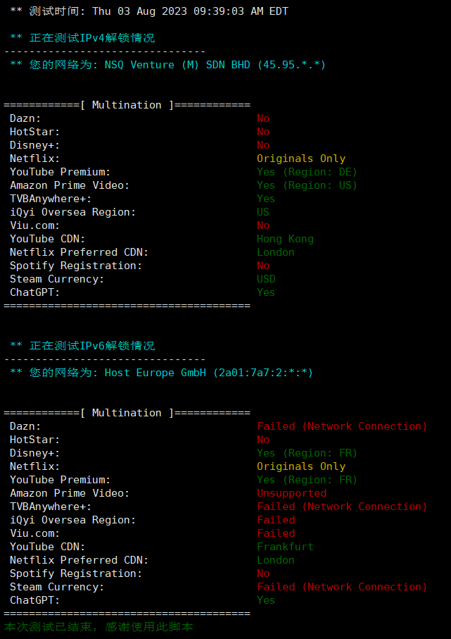This screenshot has width=451, height=639.
Task: Click the "Frankfurt" YouTube CDN value
Action: [285, 547]
